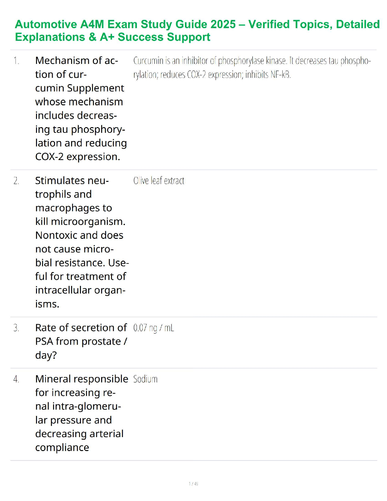Click question number 2 marker
The width and height of the screenshot is (387, 501).
click(x=16, y=181)
